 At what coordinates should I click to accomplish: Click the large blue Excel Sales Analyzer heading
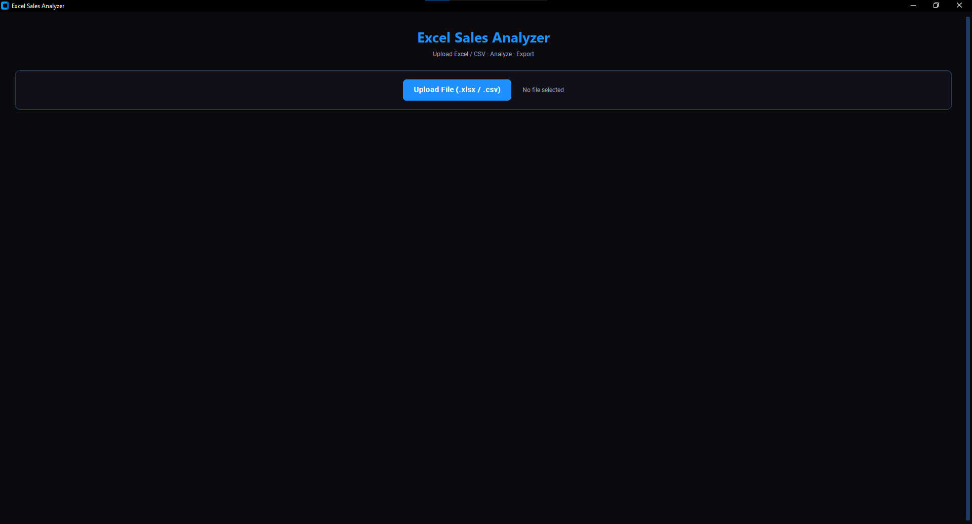(x=483, y=38)
